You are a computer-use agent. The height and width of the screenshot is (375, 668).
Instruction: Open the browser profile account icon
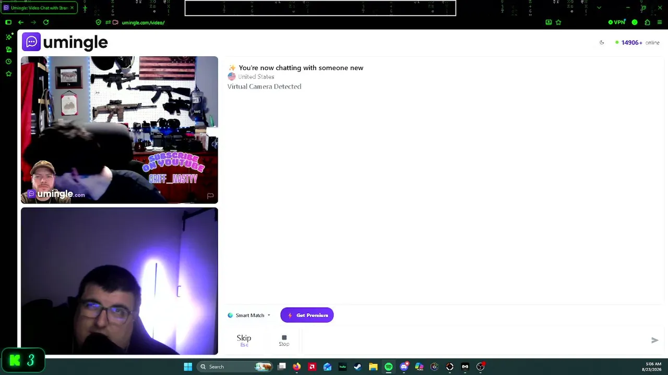(635, 22)
